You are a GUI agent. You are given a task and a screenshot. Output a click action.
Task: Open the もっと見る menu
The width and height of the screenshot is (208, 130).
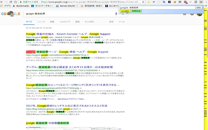(89, 22)
